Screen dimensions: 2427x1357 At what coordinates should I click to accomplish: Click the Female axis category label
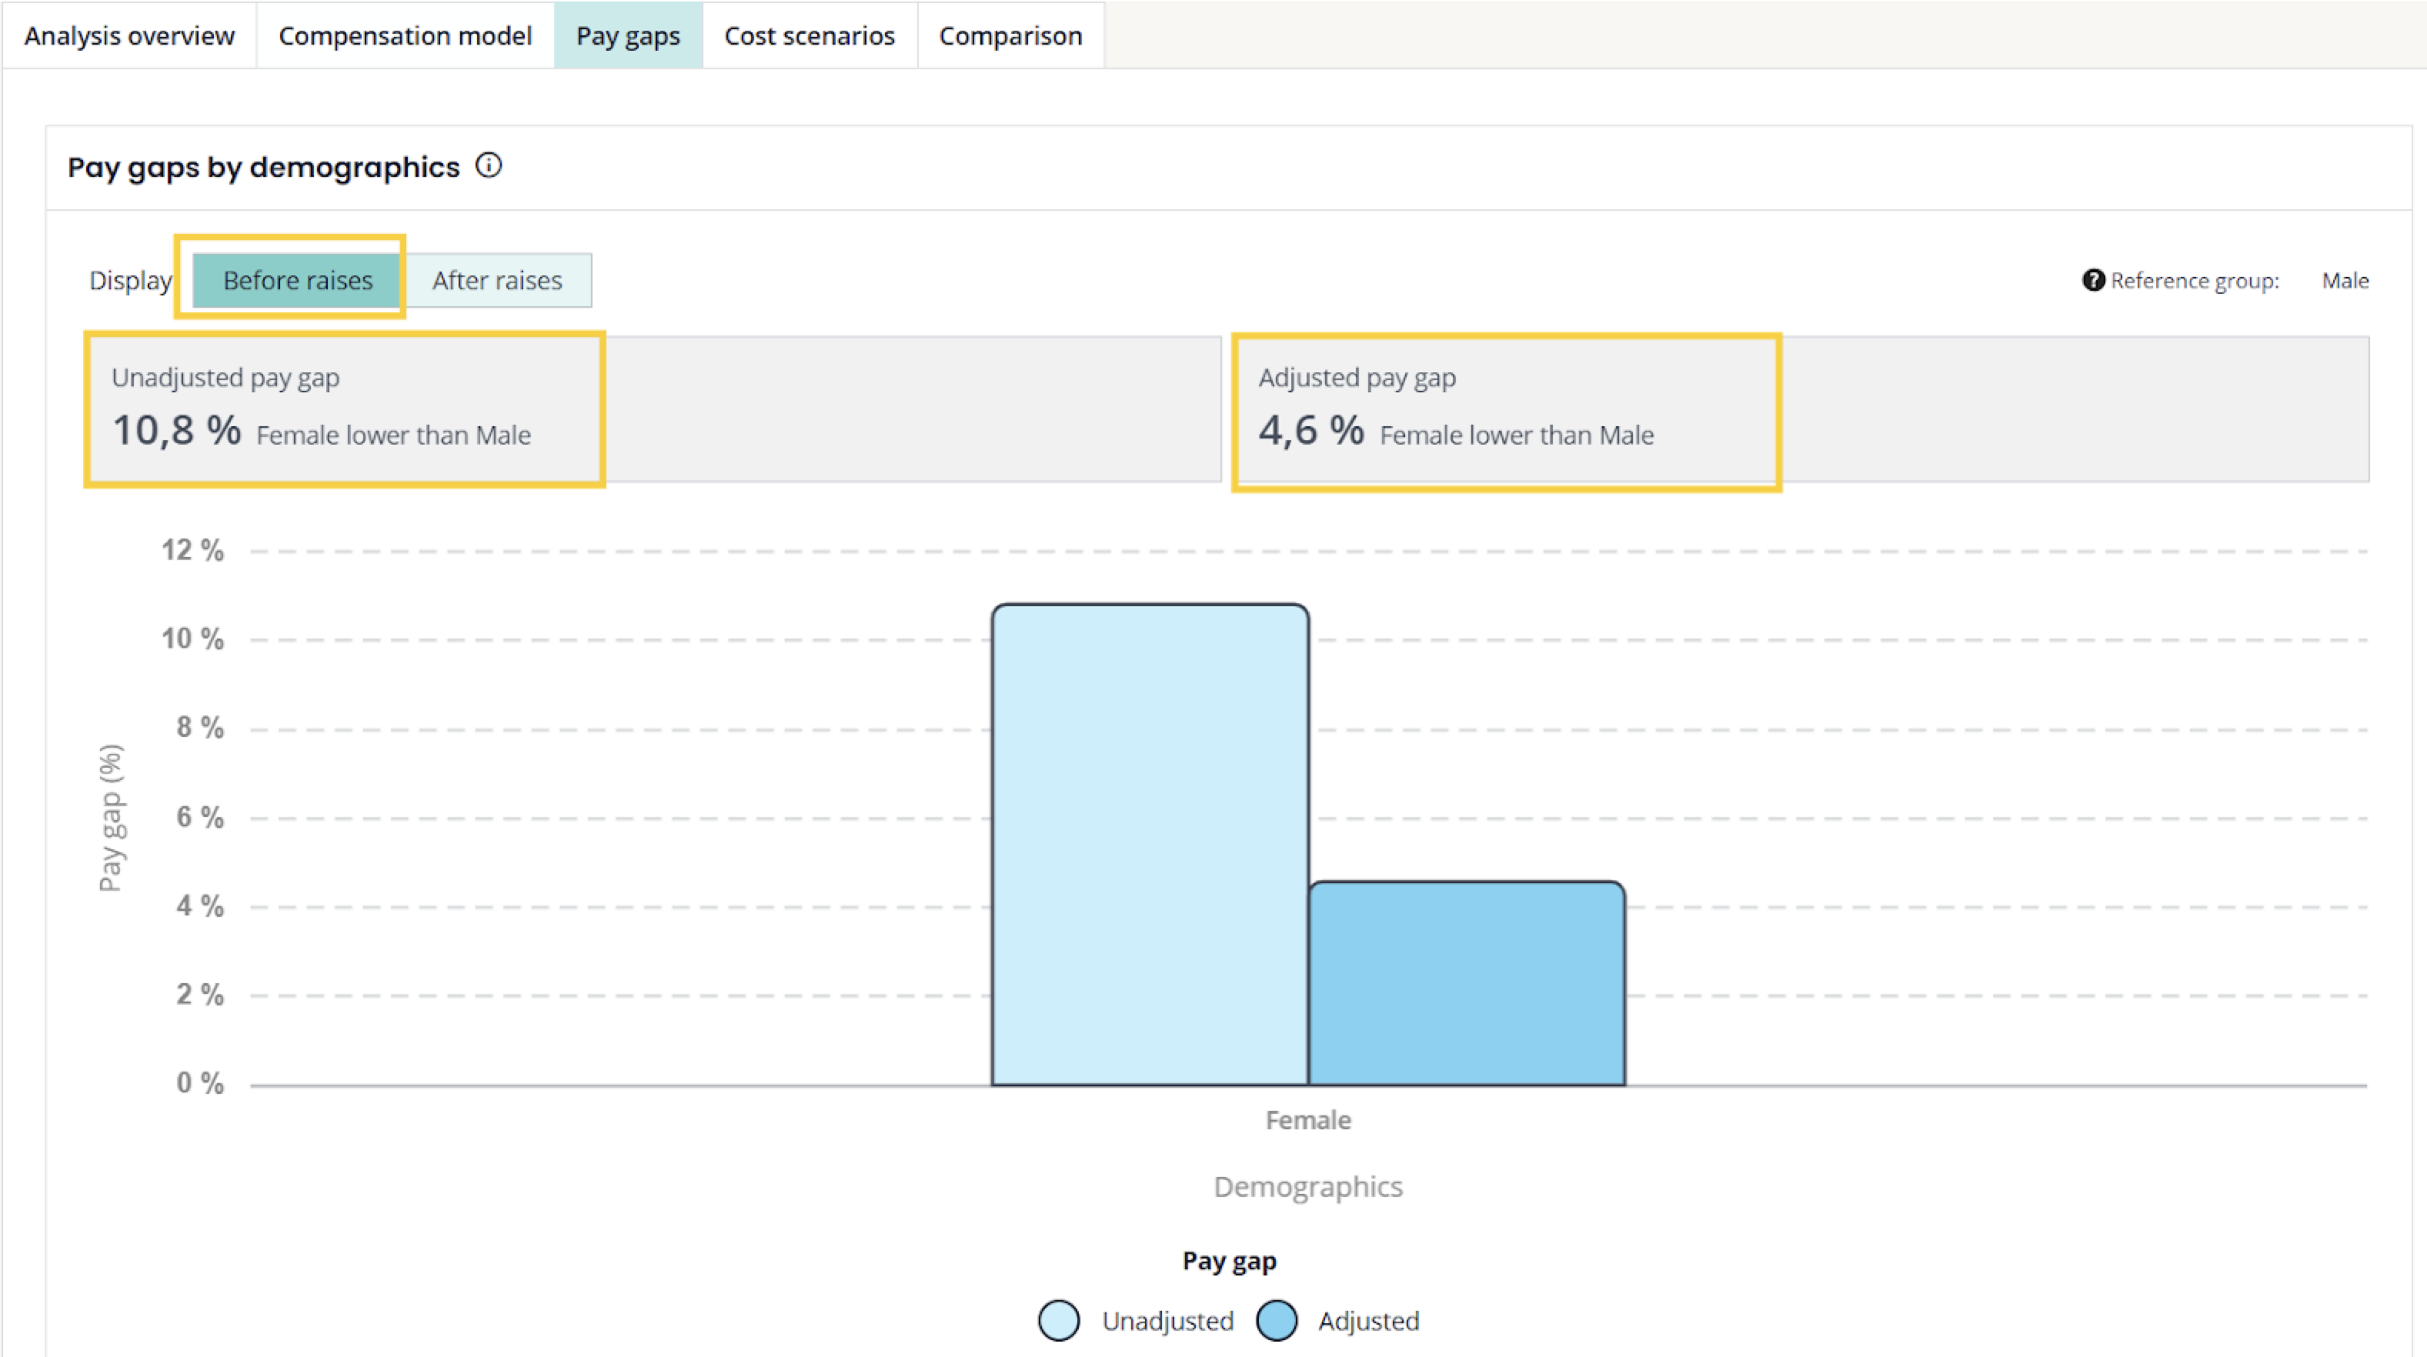(1307, 1120)
